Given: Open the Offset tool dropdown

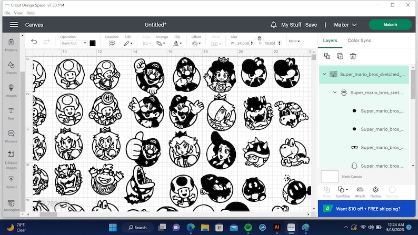Looking at the screenshot, I should point(196,44).
